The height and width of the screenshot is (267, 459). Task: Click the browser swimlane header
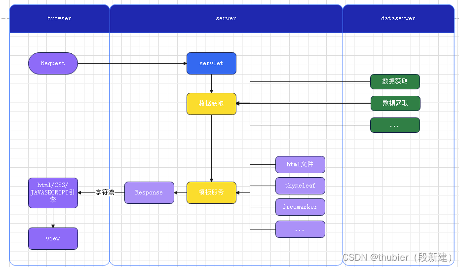click(59, 19)
